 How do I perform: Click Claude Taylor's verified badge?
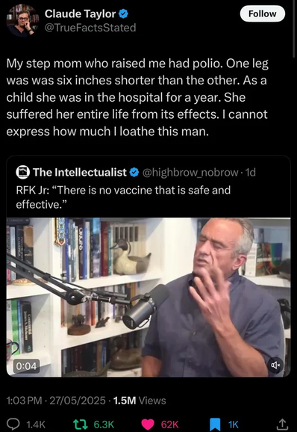pos(123,13)
